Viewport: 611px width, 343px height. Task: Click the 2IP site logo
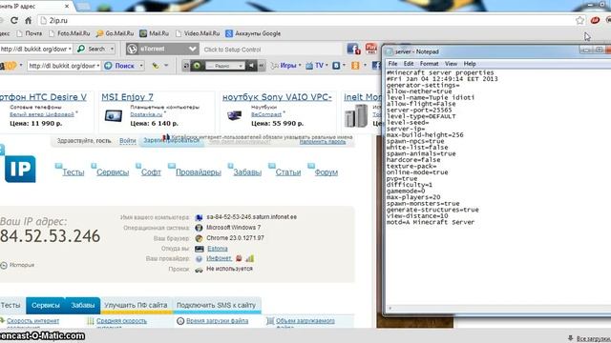tap(20, 169)
